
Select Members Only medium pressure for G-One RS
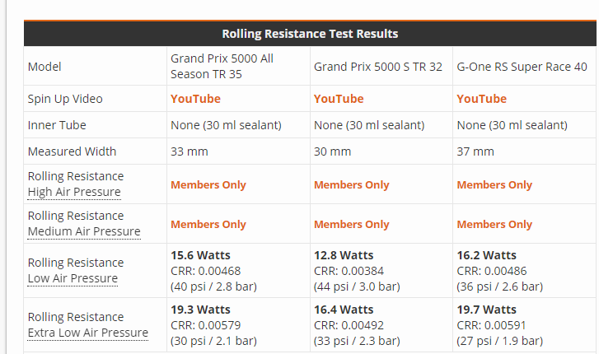click(x=494, y=225)
